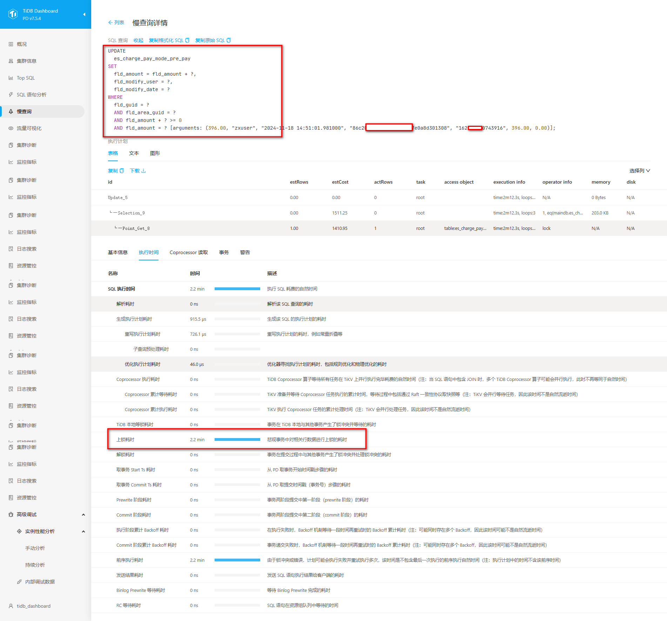Click the TiDB Dashboard logo icon

(x=13, y=14)
